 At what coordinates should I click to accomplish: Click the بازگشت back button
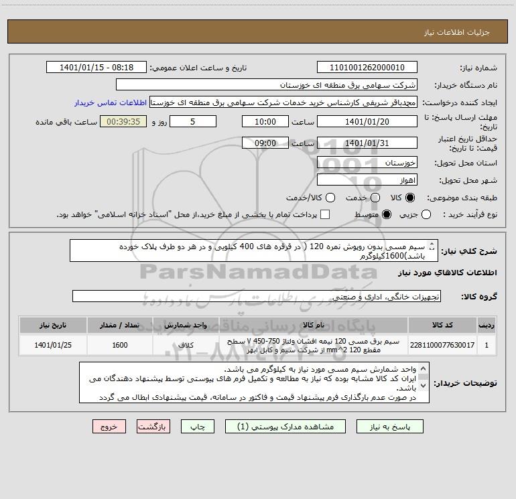153,427
